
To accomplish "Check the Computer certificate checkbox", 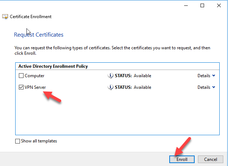I will tap(21, 76).
